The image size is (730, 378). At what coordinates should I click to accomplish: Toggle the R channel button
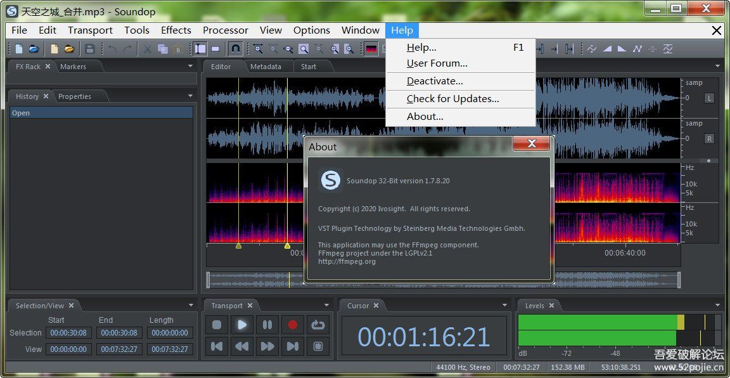(x=710, y=138)
